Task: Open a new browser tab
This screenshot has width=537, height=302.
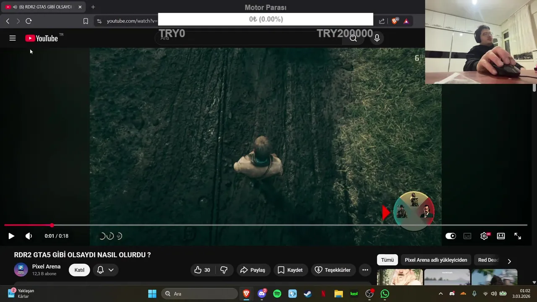Action: click(x=93, y=7)
